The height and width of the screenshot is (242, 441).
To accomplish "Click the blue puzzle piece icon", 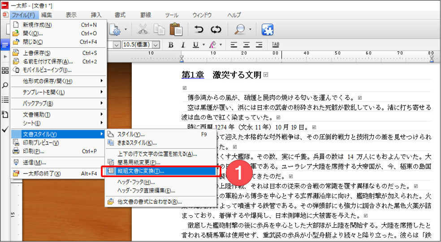I will pyautogui.click(x=268, y=30).
